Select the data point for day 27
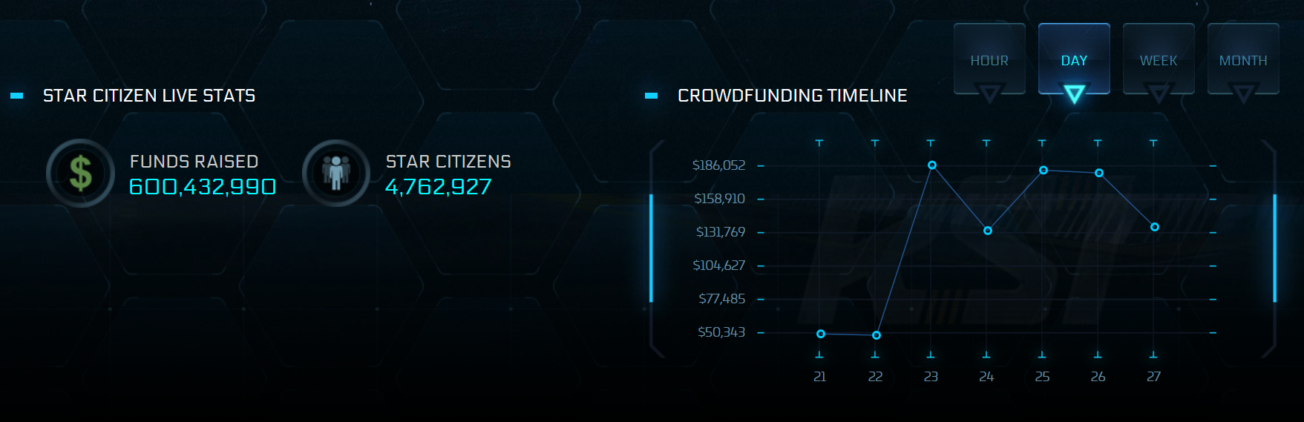 (1155, 227)
